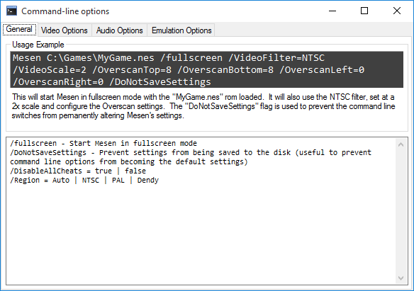Click the vertical scrollbar track

tap(401, 212)
